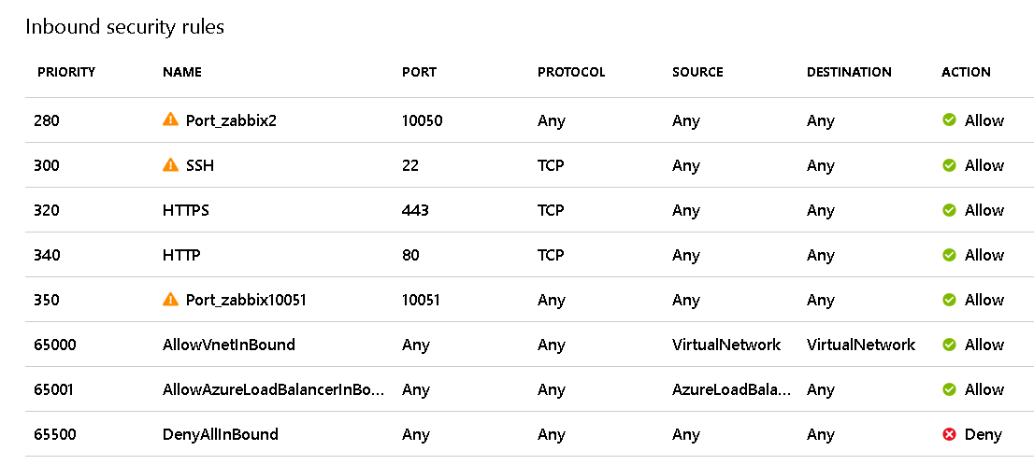Click the warning icon beside Port_zabbix10051

click(x=170, y=299)
